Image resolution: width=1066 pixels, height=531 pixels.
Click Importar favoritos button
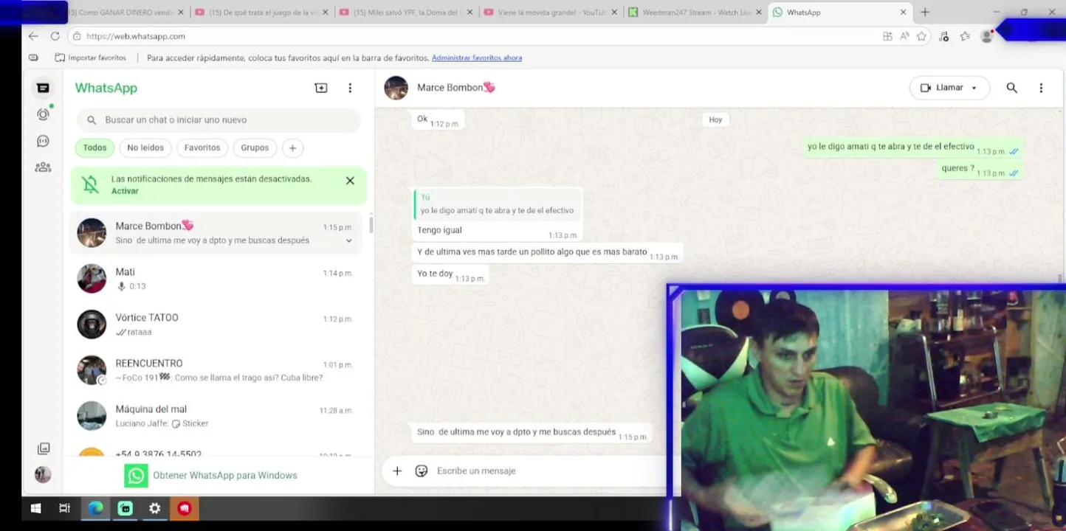91,58
